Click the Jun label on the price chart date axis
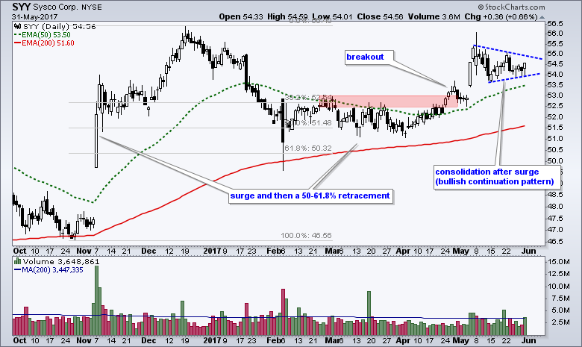Image resolution: width=582 pixels, height=347 pixels. [529, 251]
